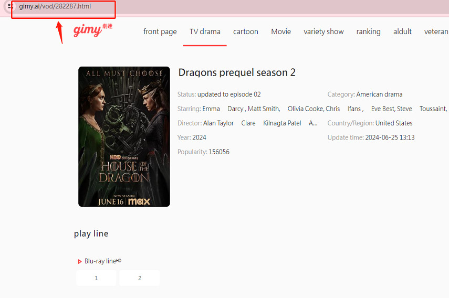Click director name Clare
The width and height of the screenshot is (449, 298).
(x=248, y=123)
